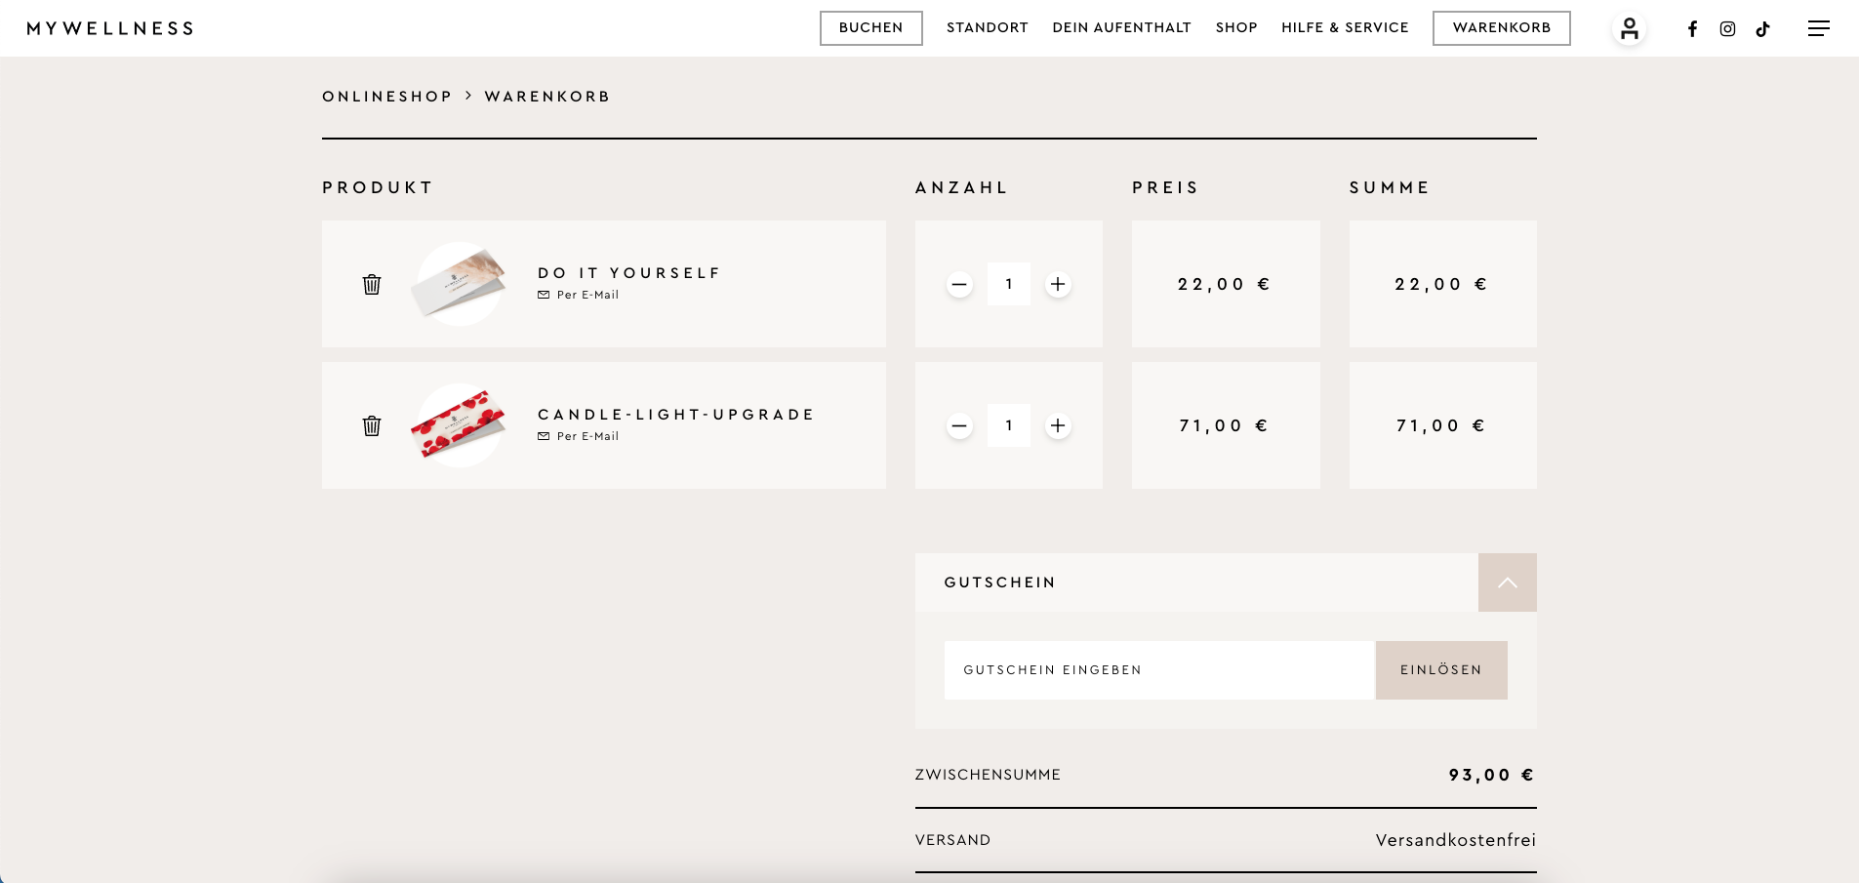Image resolution: width=1859 pixels, height=883 pixels.
Task: Increase Do It Yourself quantity with plus
Action: pyautogui.click(x=1058, y=284)
